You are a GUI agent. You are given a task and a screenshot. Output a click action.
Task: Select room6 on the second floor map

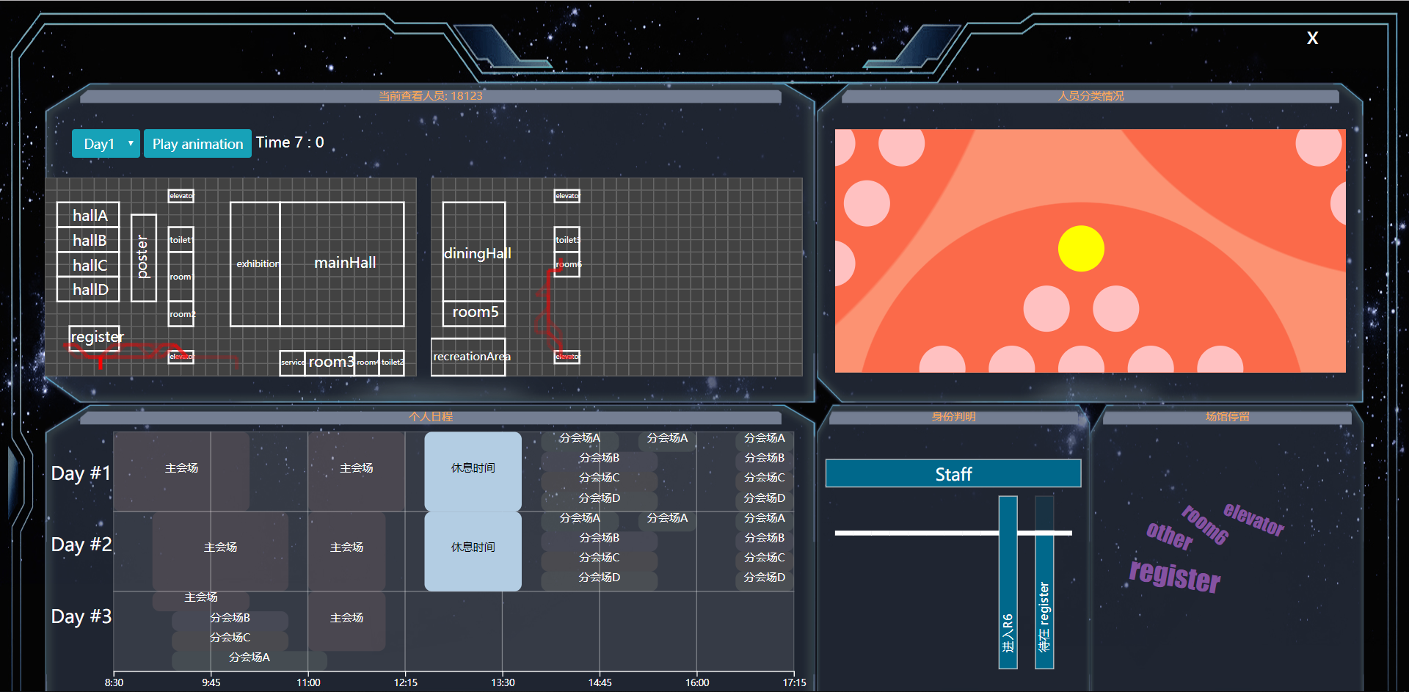pos(567,264)
